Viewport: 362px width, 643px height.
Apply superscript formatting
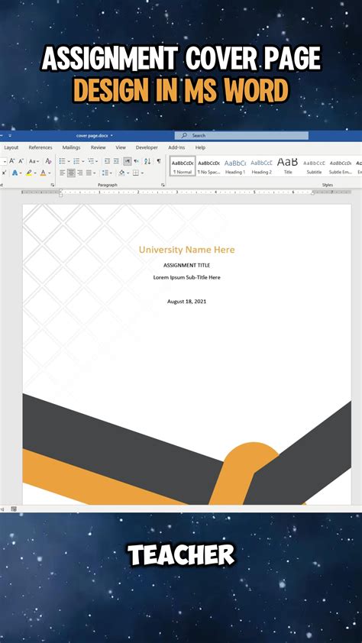[x=4, y=173]
